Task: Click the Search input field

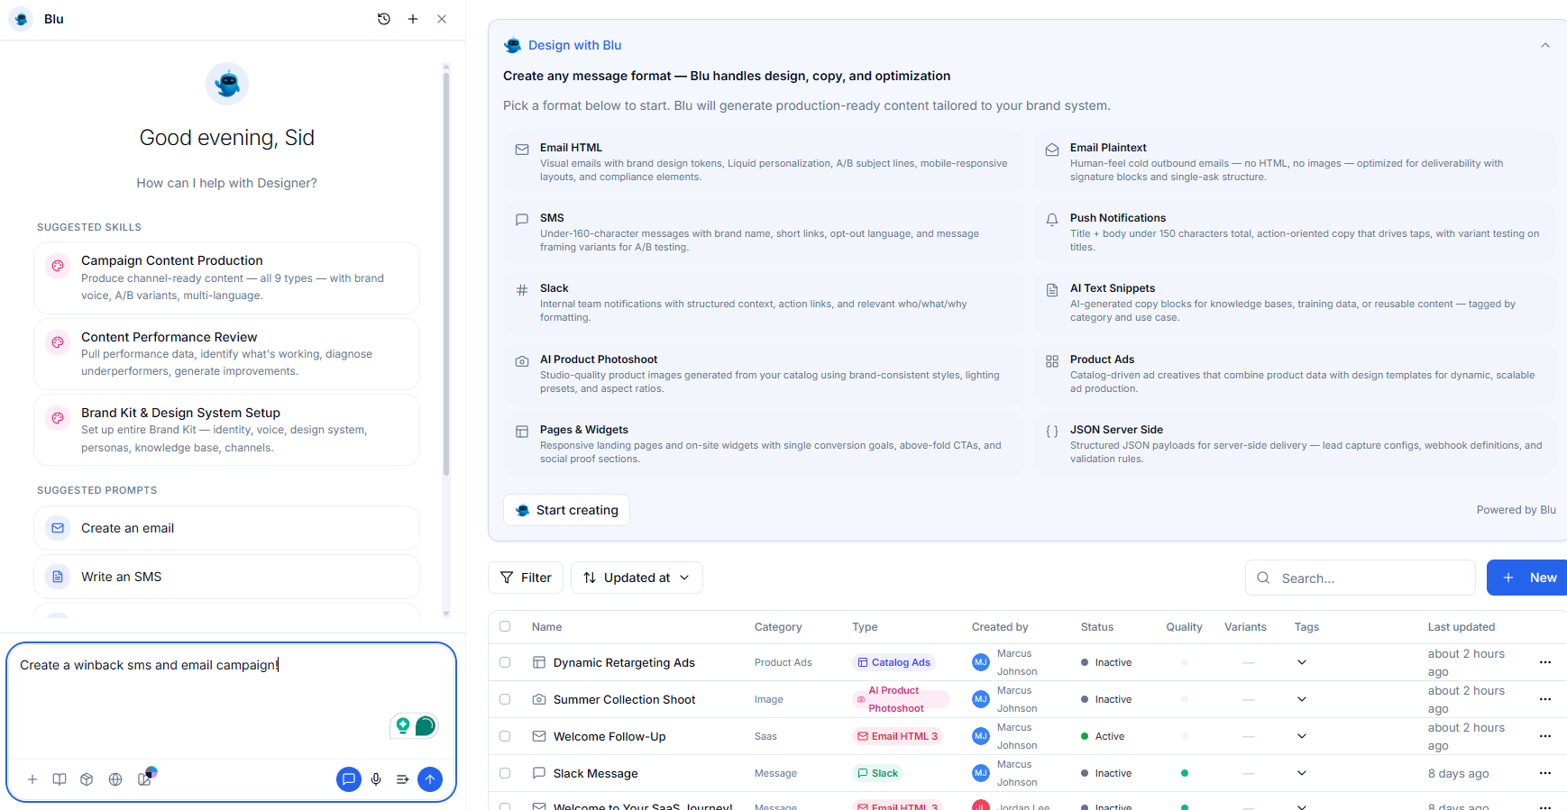Action: [x=1360, y=578]
